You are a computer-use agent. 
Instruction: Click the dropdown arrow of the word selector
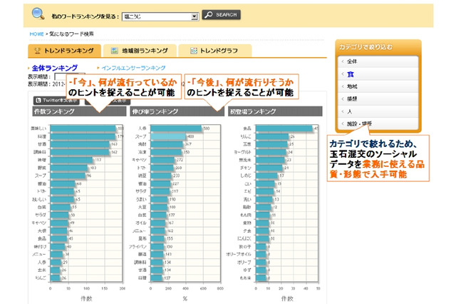(x=195, y=17)
